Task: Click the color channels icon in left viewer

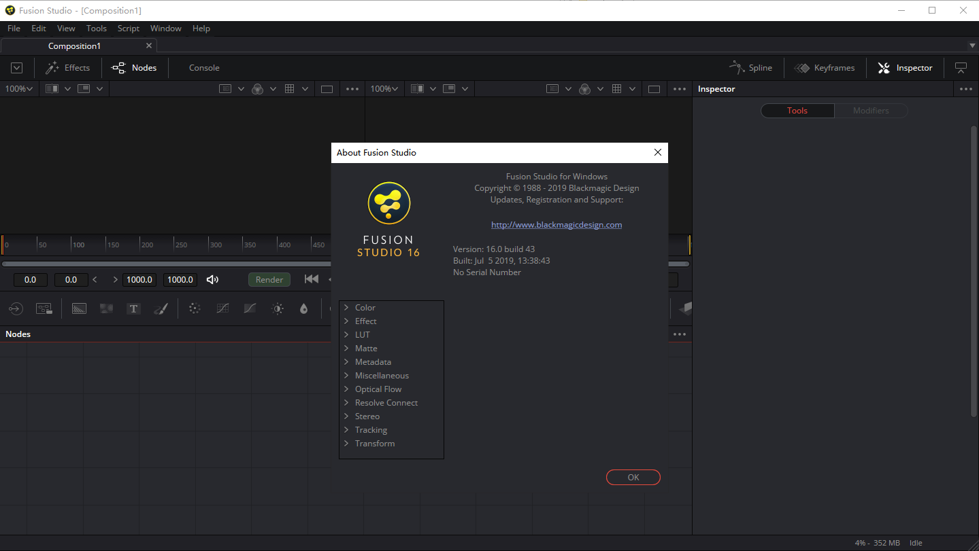Action: (258, 89)
